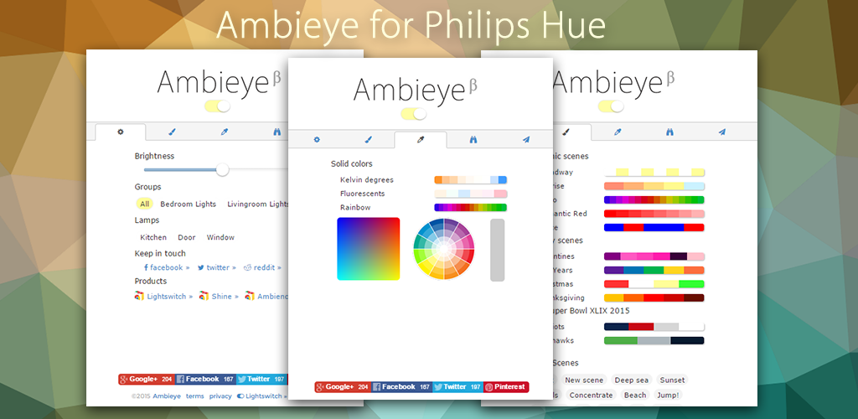Open the twitter link under Keep in touch
The height and width of the screenshot is (419, 858).
click(x=217, y=267)
